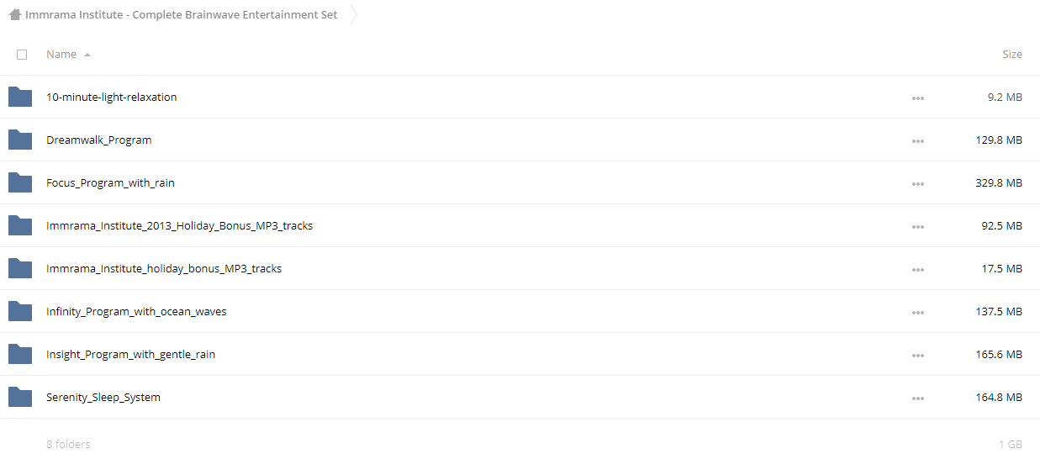Click the Focus_Program_with_rain folder icon
Viewport: 1040px width, 475px height.
tap(20, 182)
